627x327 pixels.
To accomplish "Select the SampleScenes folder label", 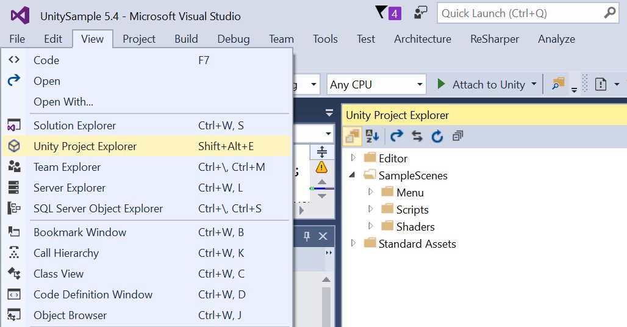I will point(413,176).
